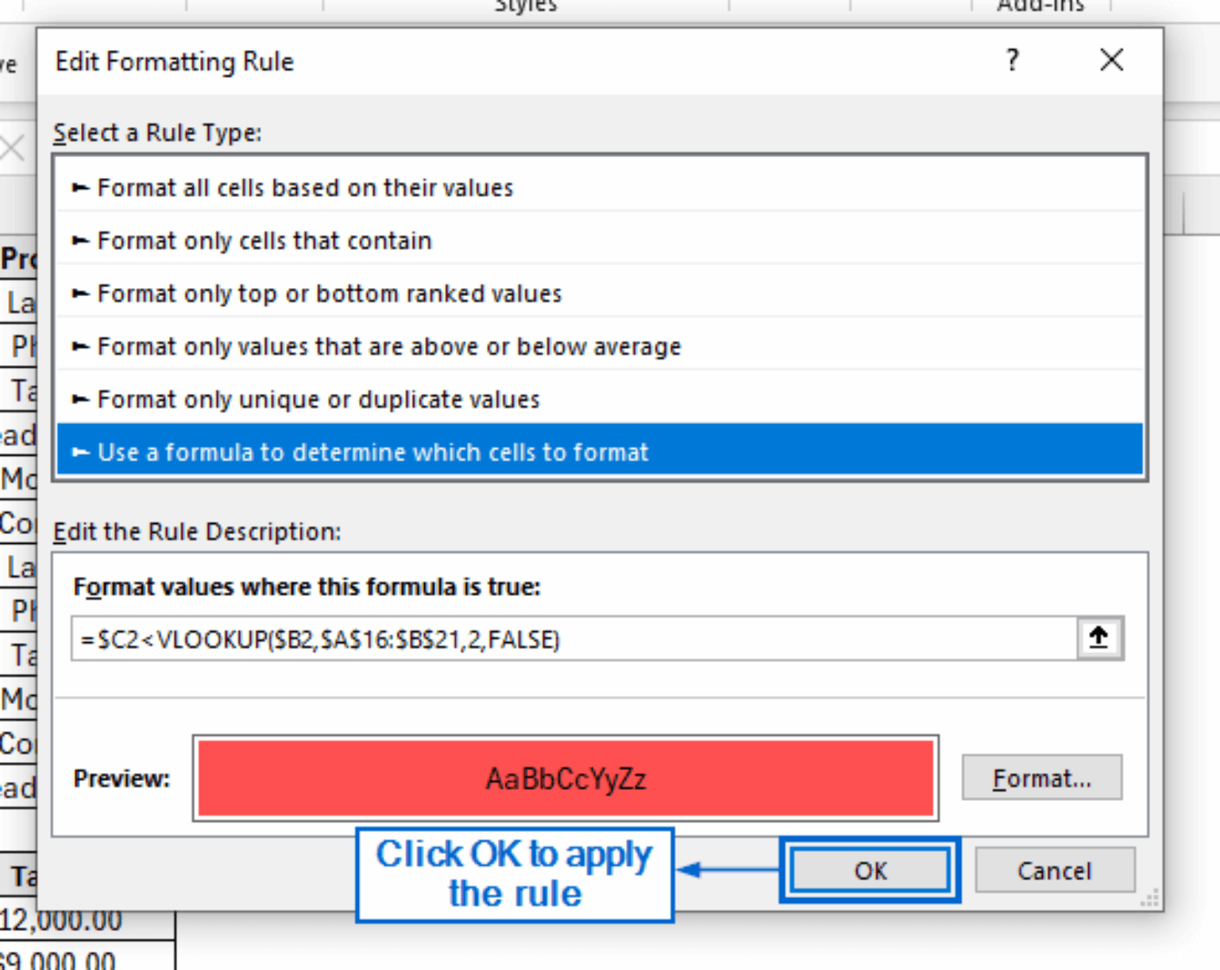Close the Edit Formatting Rule dialog
This screenshot has height=970, width=1220.
point(1111,60)
